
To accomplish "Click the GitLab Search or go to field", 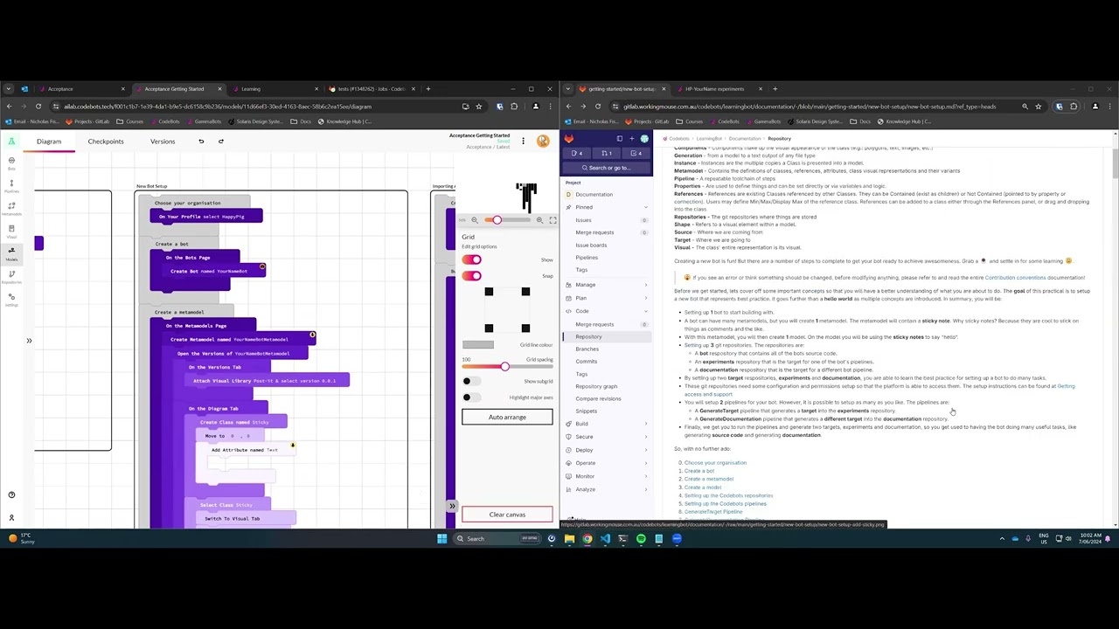I will click(x=607, y=168).
